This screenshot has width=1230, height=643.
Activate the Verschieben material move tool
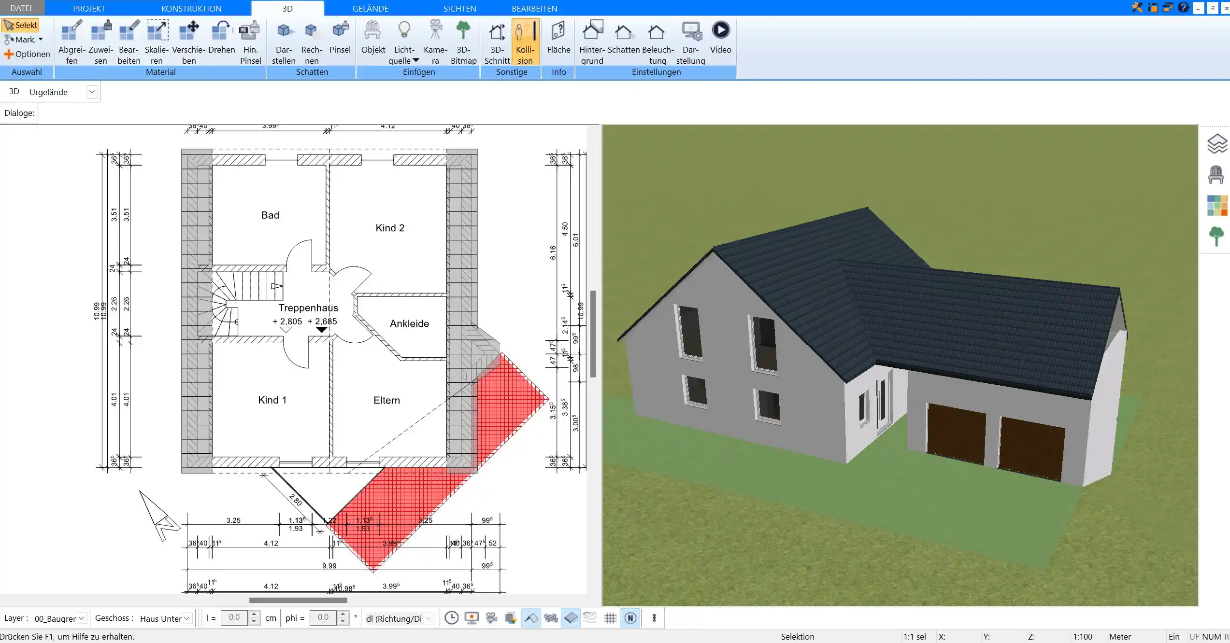point(189,42)
